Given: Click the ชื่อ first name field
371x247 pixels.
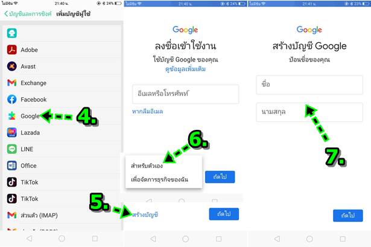Looking at the screenshot, I should [309, 85].
